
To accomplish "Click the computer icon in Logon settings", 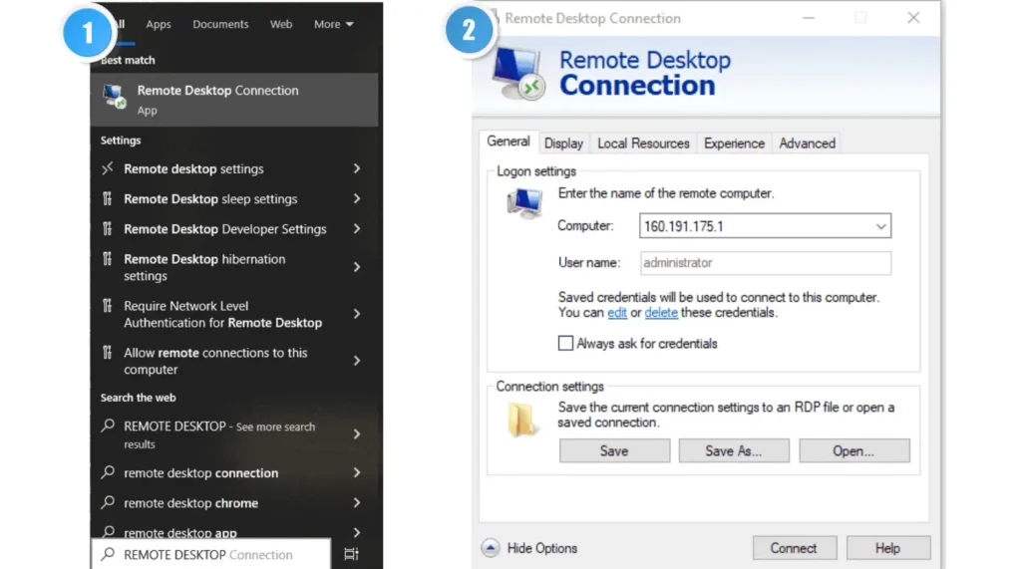I will coord(524,203).
